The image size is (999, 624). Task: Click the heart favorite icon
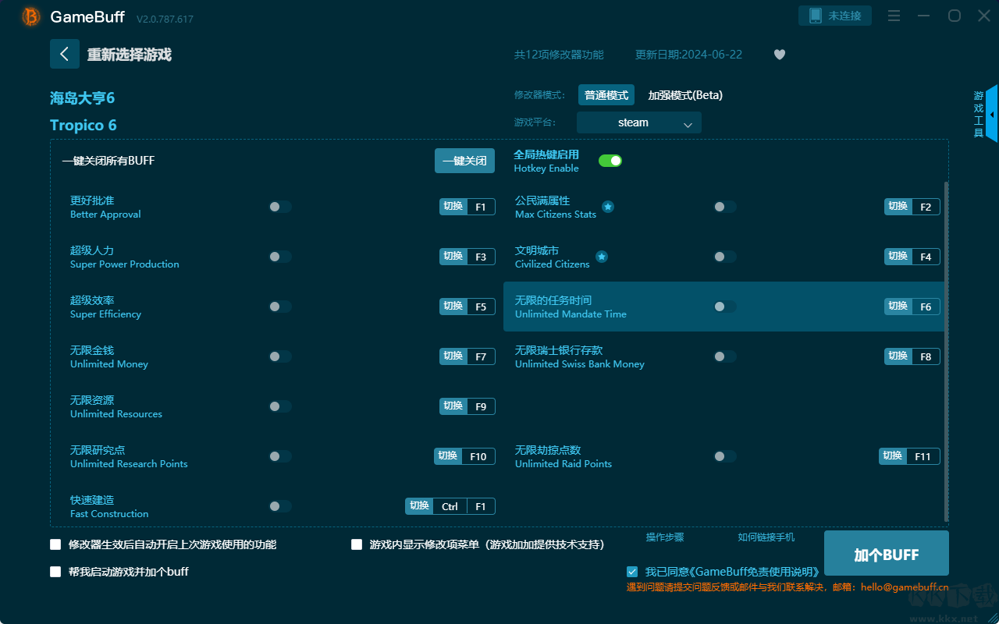(x=779, y=55)
